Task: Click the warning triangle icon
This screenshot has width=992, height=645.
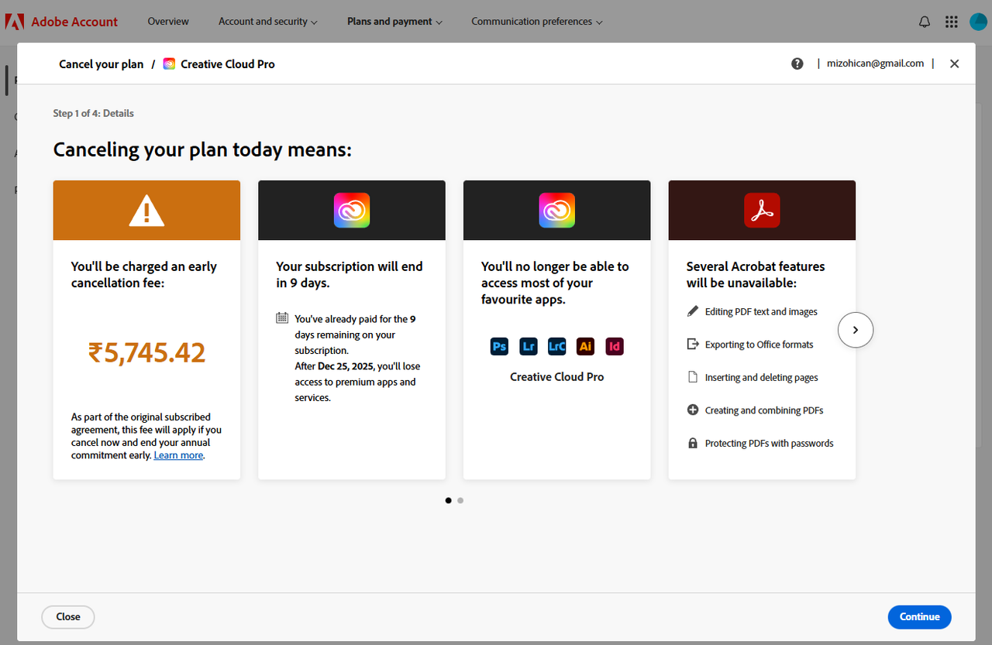Action: [x=146, y=210]
